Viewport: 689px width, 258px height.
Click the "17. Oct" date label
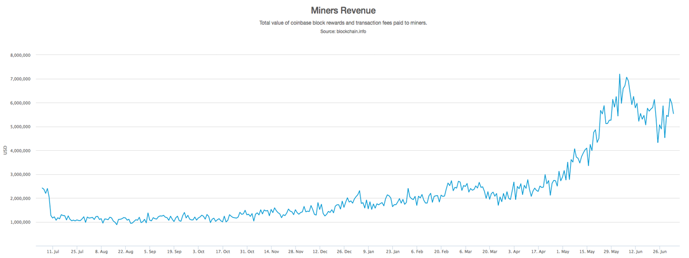click(x=223, y=251)
